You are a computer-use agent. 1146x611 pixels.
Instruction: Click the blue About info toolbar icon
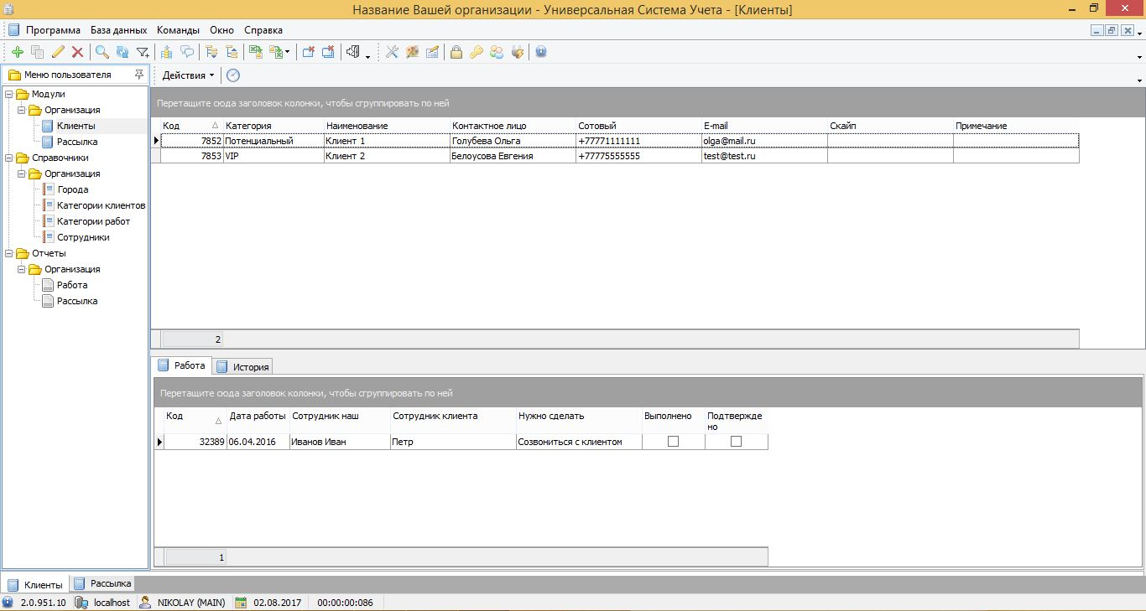pyautogui.click(x=541, y=52)
